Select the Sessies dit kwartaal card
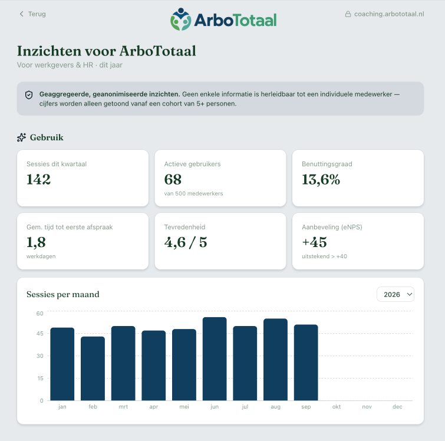Screen dimensions: 445x441 pyautogui.click(x=83, y=178)
